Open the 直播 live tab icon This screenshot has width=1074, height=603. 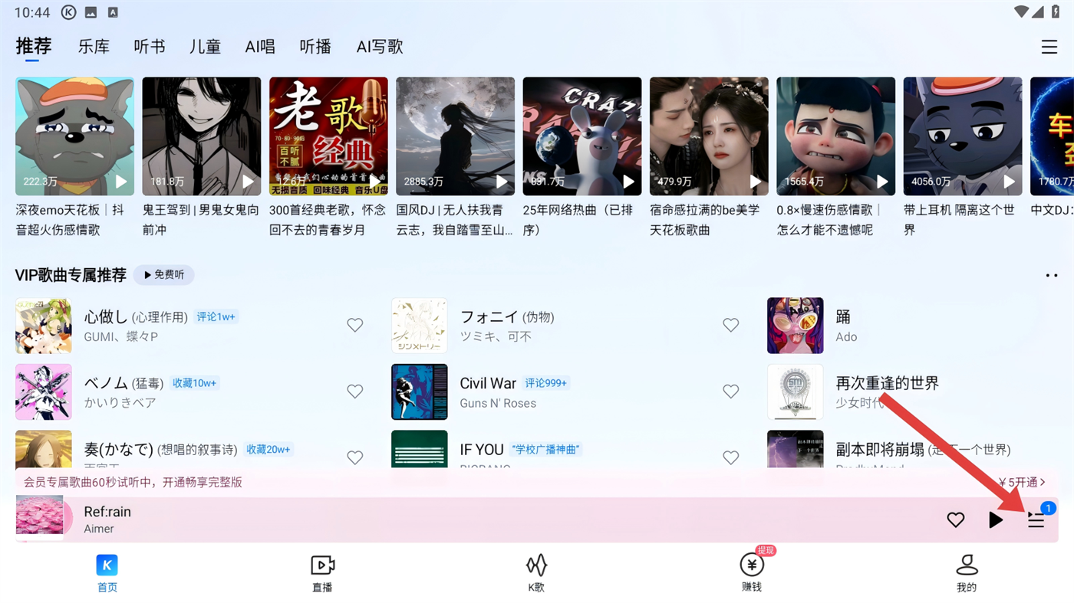point(322,565)
